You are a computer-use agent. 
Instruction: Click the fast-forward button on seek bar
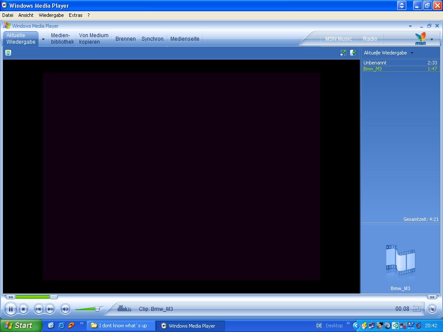point(432,297)
